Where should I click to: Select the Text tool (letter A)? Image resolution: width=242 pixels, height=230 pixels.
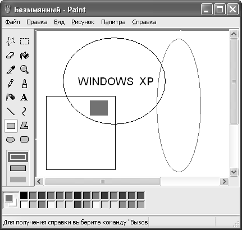click(25, 97)
